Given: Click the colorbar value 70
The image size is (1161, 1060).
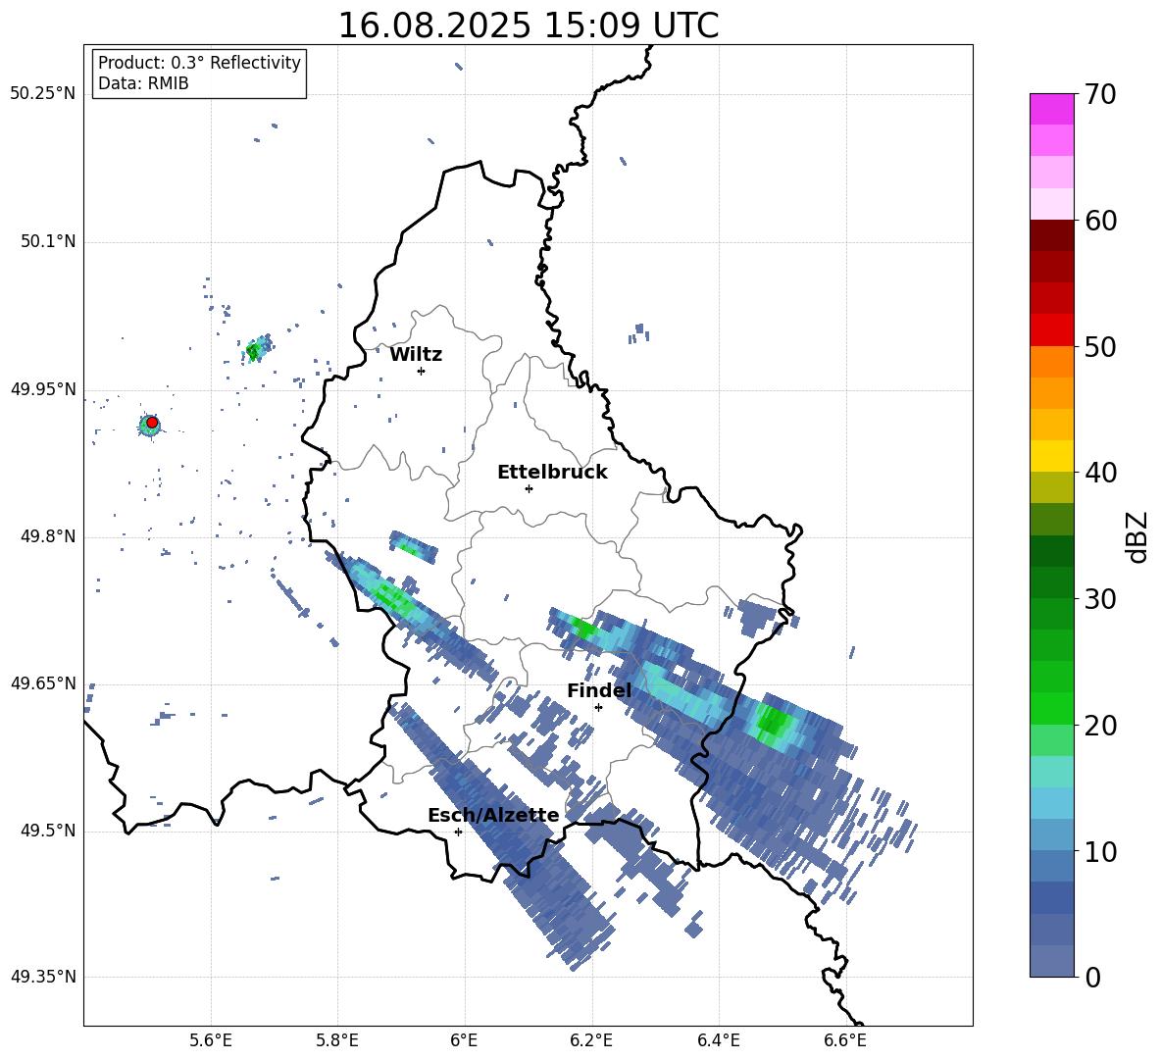Looking at the screenshot, I should coord(1100,94).
